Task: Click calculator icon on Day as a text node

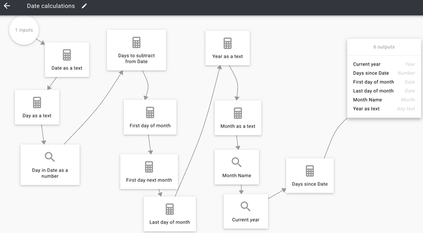Action: 37,102
